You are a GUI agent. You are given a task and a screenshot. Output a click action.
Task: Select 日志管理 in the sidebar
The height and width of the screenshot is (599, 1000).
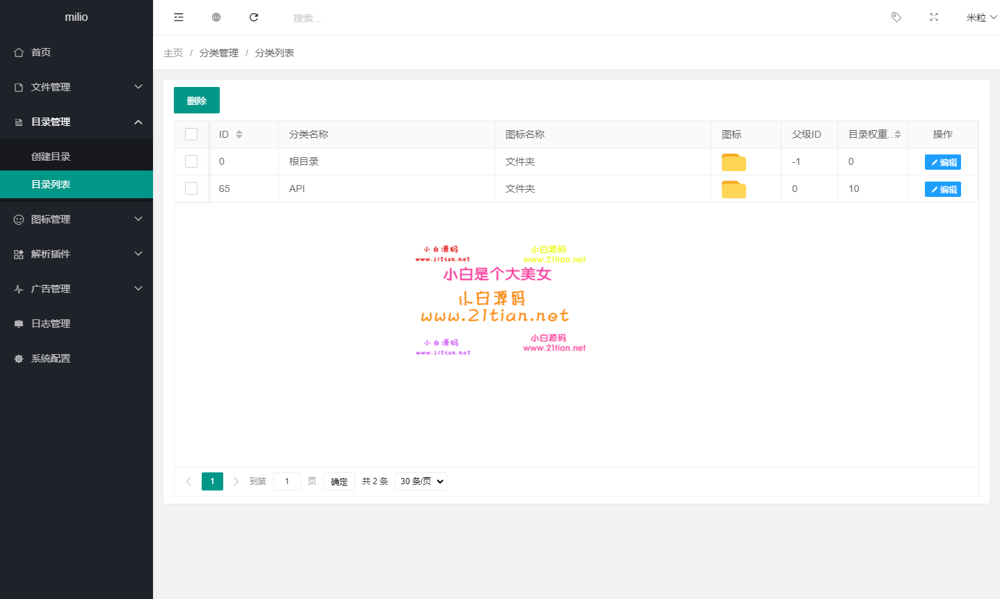coord(51,324)
